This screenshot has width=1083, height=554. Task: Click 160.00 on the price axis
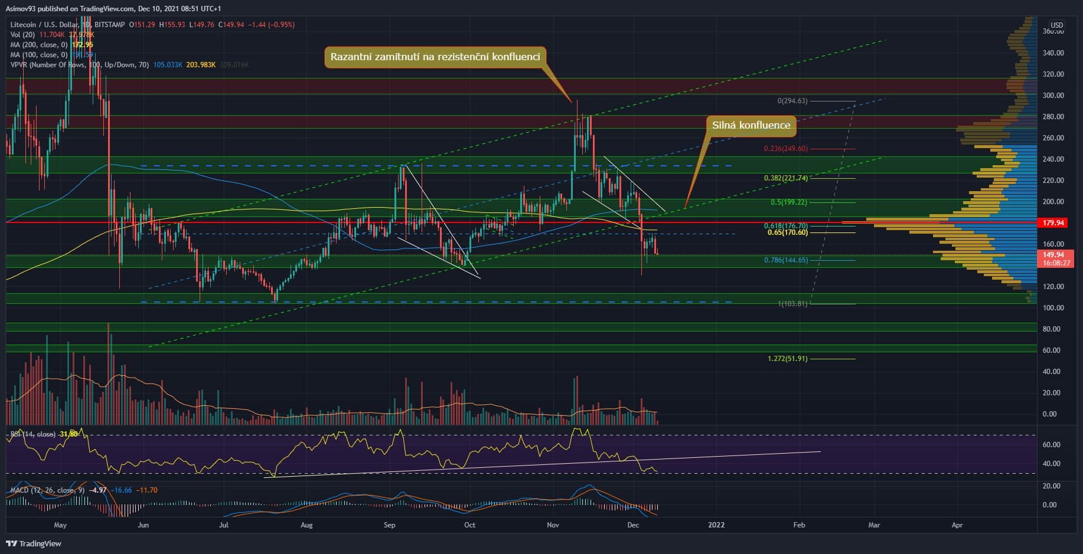[x=1053, y=244]
